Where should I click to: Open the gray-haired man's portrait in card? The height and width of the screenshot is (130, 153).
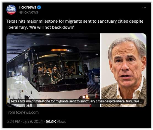point(124,70)
